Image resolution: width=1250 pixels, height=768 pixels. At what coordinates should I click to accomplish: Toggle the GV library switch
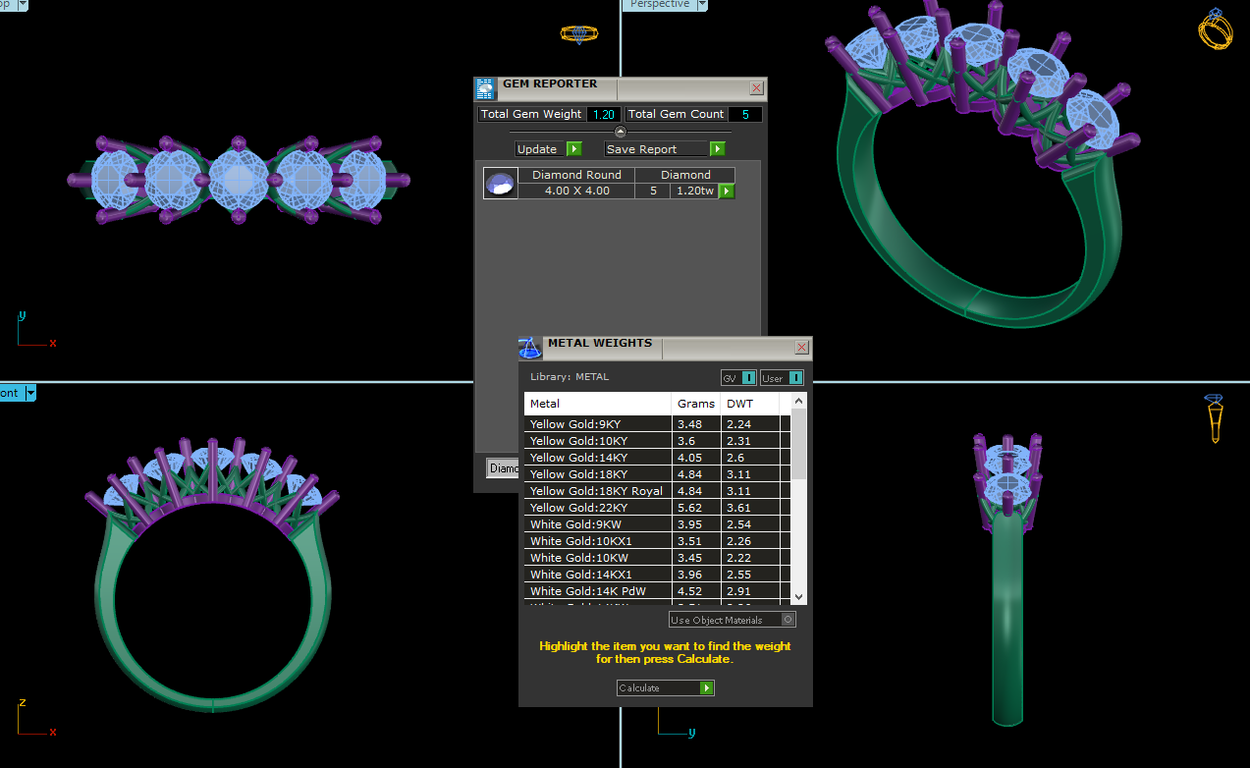pos(748,378)
